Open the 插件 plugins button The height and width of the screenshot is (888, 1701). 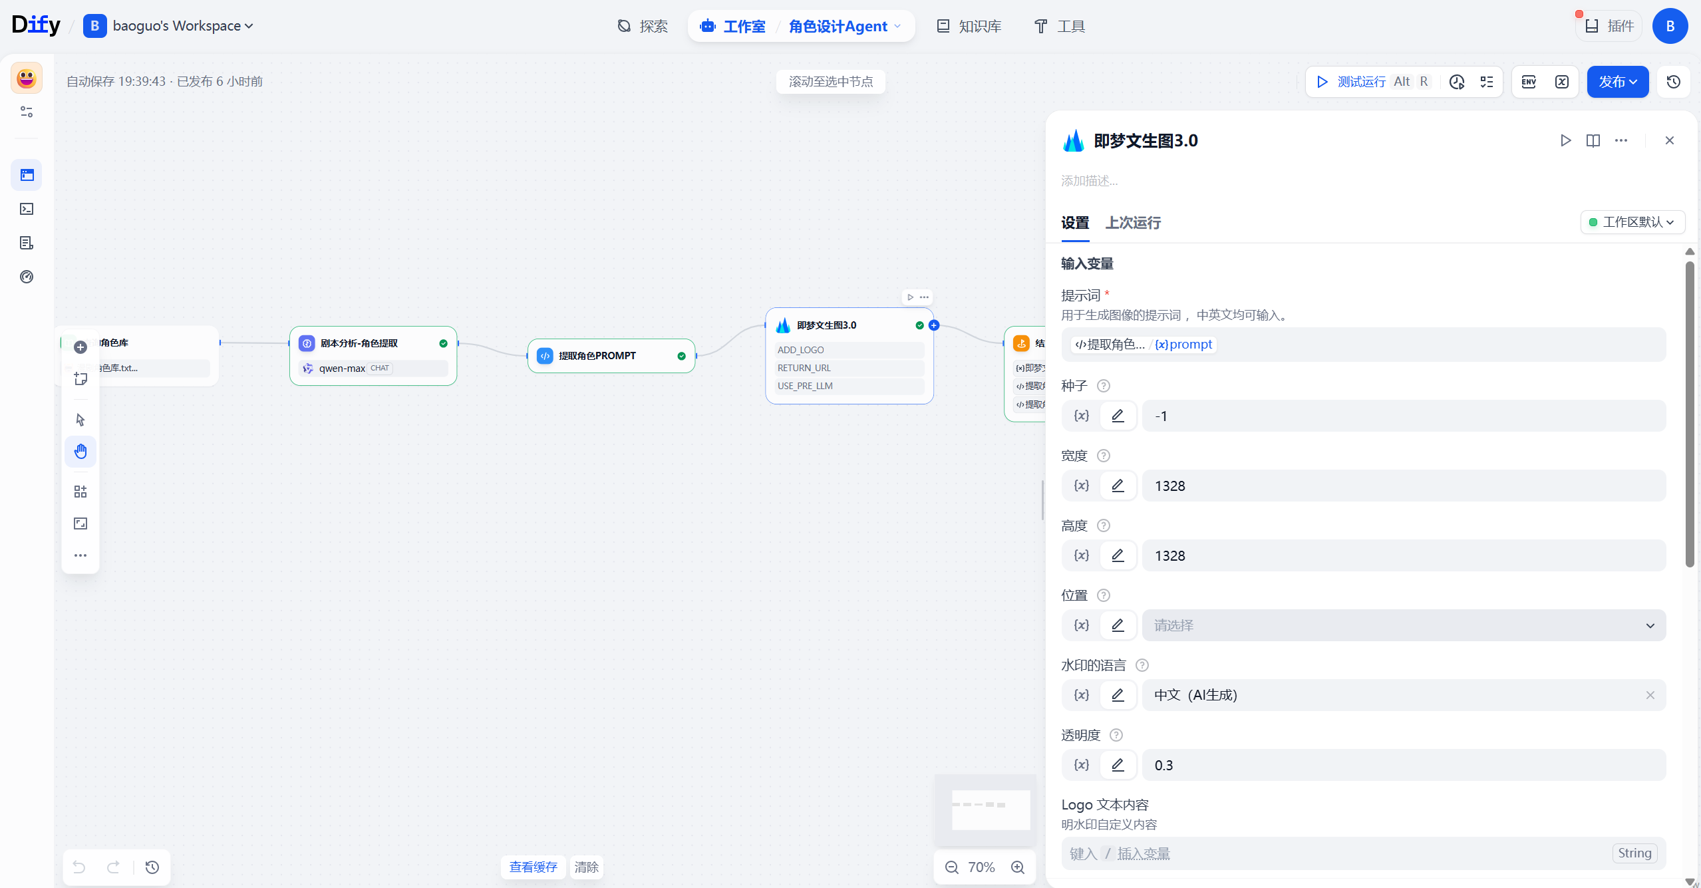[1609, 26]
